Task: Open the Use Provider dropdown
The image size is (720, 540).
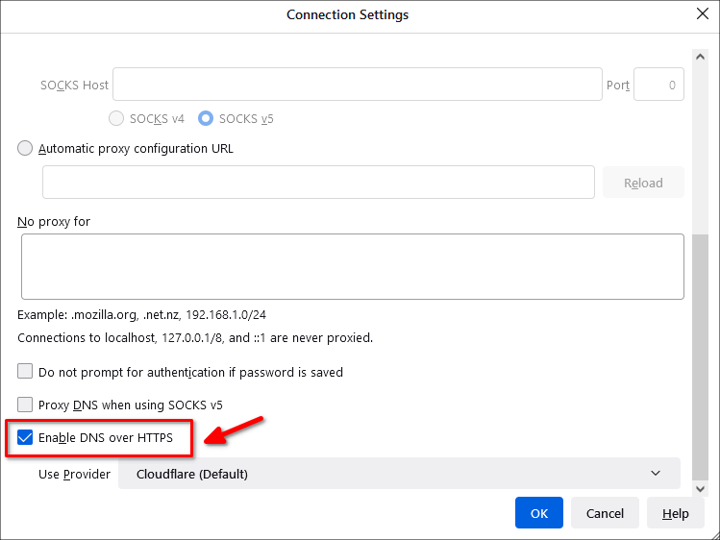Action: [399, 474]
